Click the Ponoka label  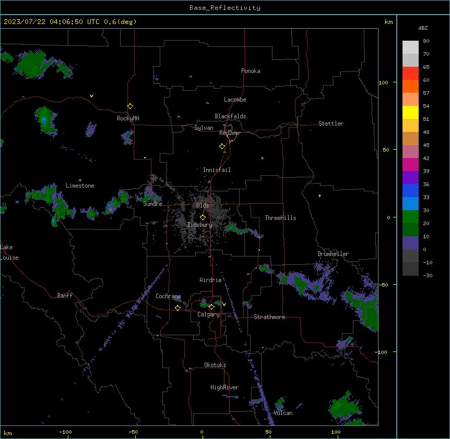coord(251,71)
